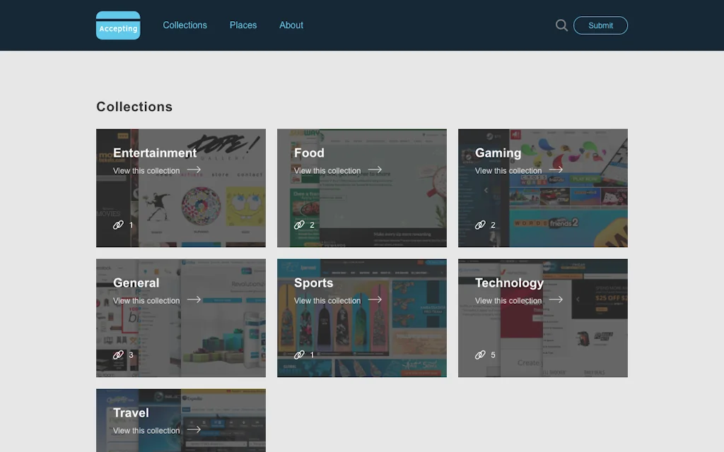Click the link icon on Entertainment card
724x452 pixels.
tap(118, 225)
